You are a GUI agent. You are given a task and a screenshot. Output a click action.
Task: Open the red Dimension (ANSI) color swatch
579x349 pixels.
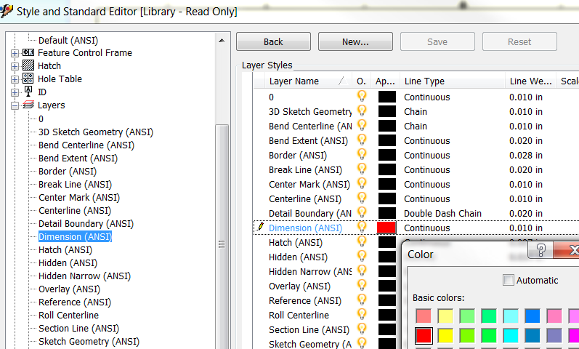pyautogui.click(x=386, y=228)
